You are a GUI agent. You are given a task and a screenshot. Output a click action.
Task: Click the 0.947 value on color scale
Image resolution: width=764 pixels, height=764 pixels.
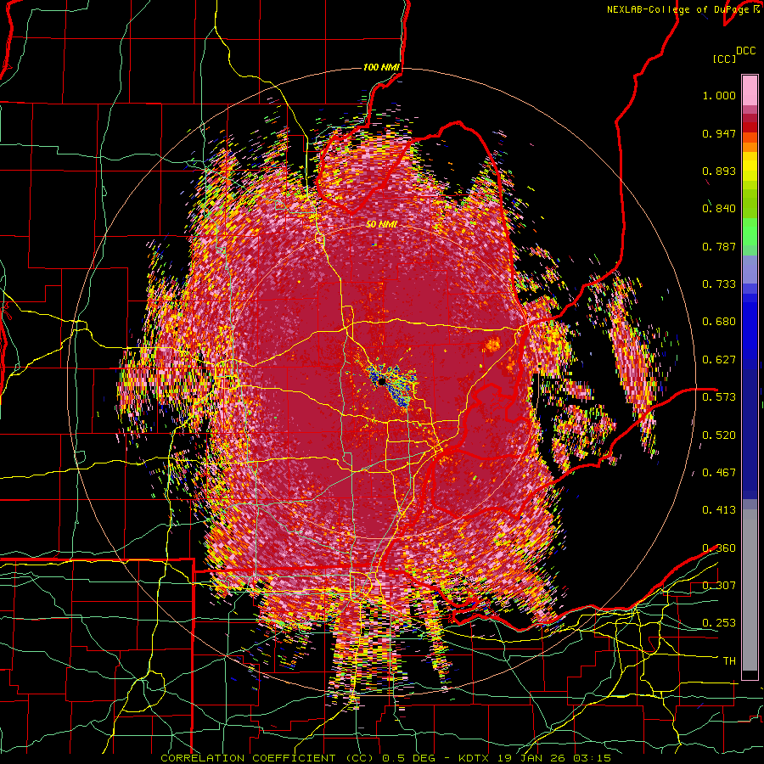(719, 133)
